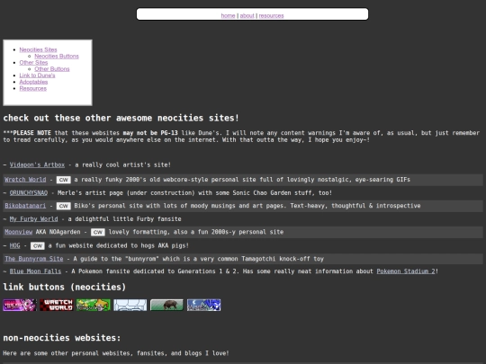Open the home link in the top navigation

coord(228,15)
